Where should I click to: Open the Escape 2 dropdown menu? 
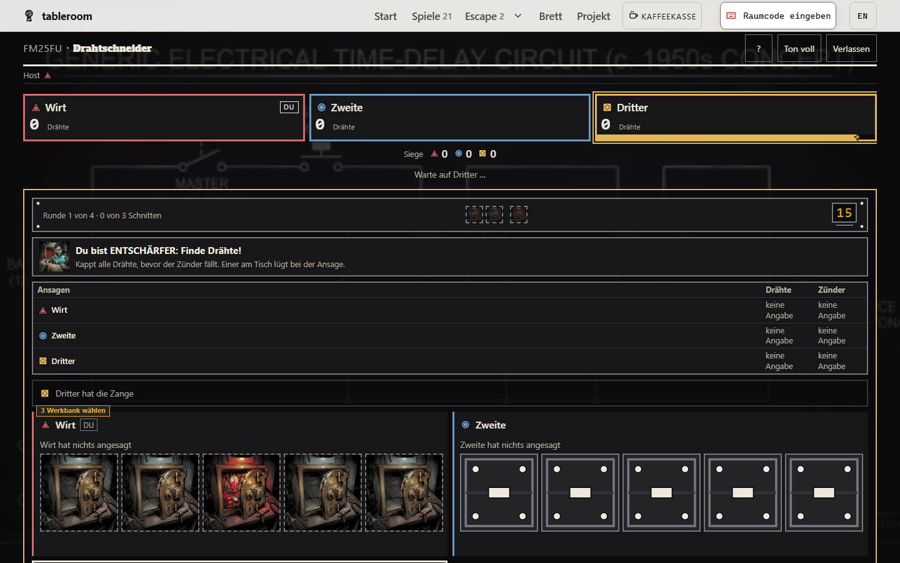pos(484,16)
